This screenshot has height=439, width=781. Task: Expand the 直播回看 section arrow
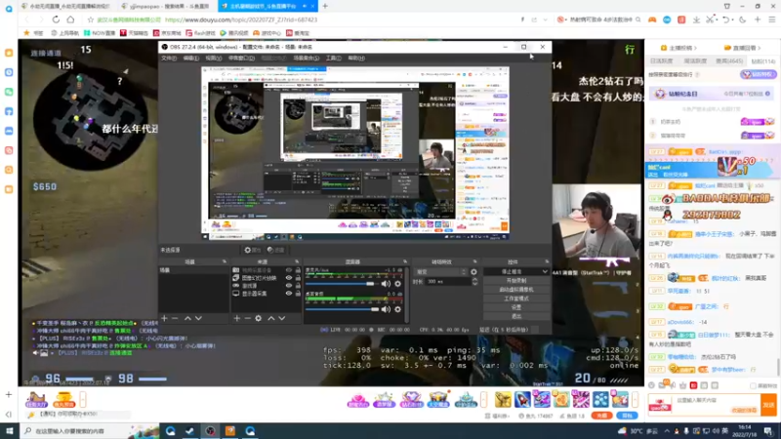(x=760, y=48)
